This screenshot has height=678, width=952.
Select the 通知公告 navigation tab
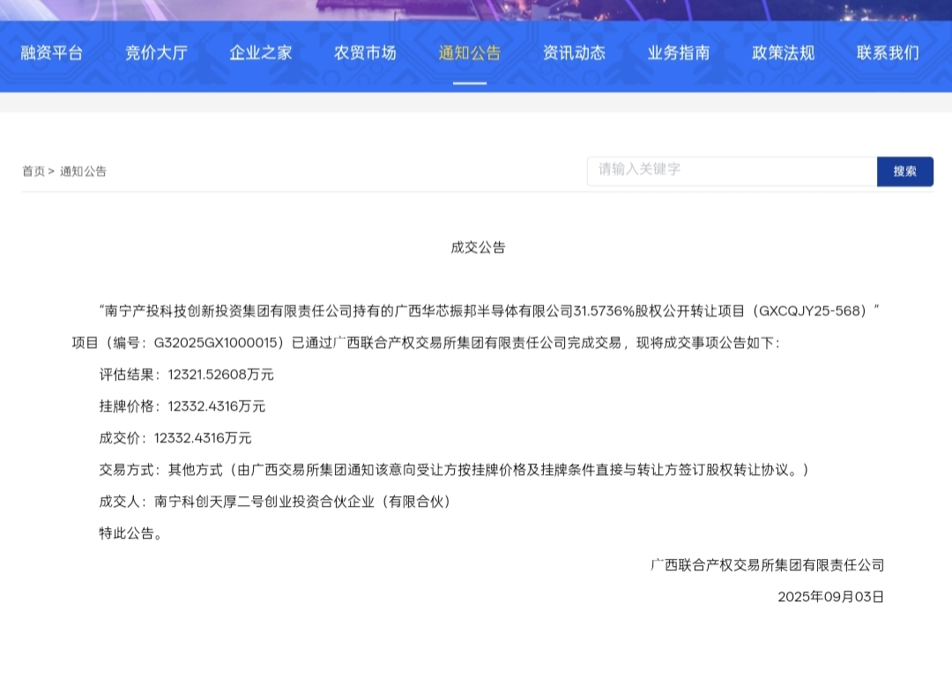[469, 54]
